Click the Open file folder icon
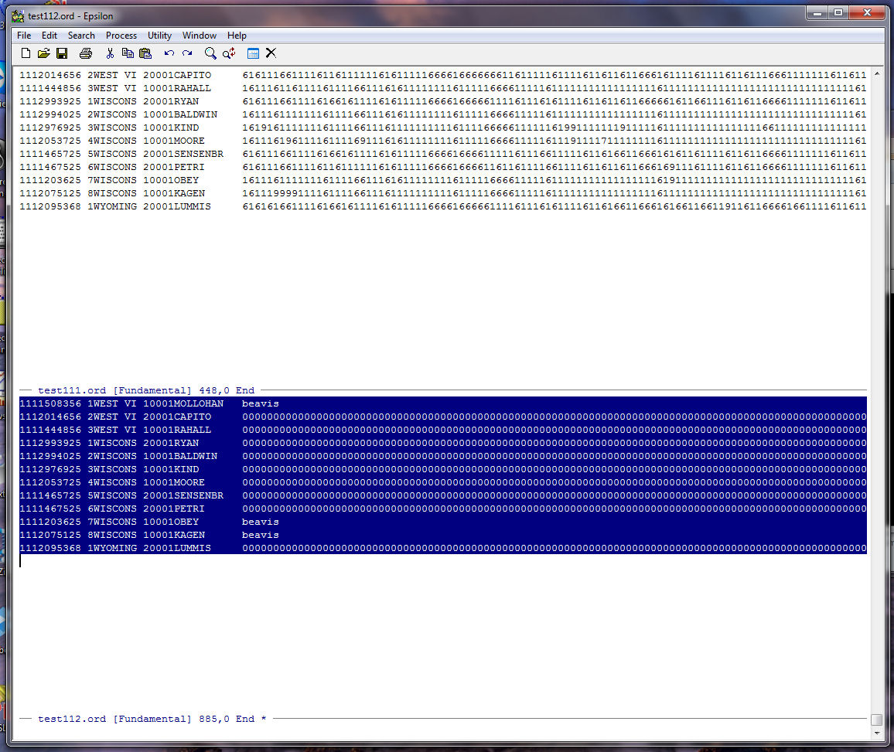The width and height of the screenshot is (894, 752). [43, 53]
